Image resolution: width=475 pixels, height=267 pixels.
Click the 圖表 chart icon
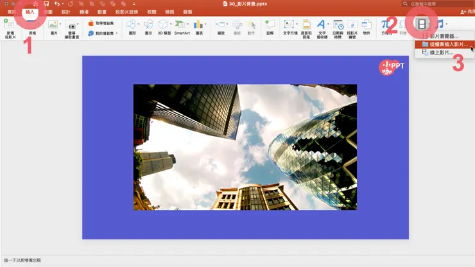click(198, 24)
